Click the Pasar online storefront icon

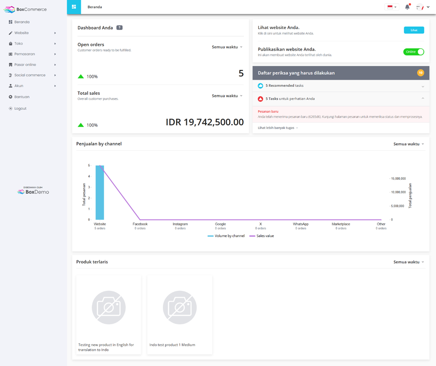tap(10, 65)
